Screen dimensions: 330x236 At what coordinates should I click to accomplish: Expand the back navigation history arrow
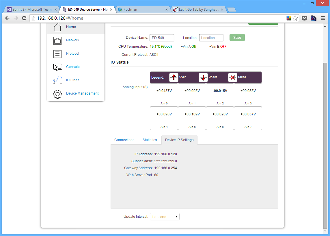coord(7,18)
